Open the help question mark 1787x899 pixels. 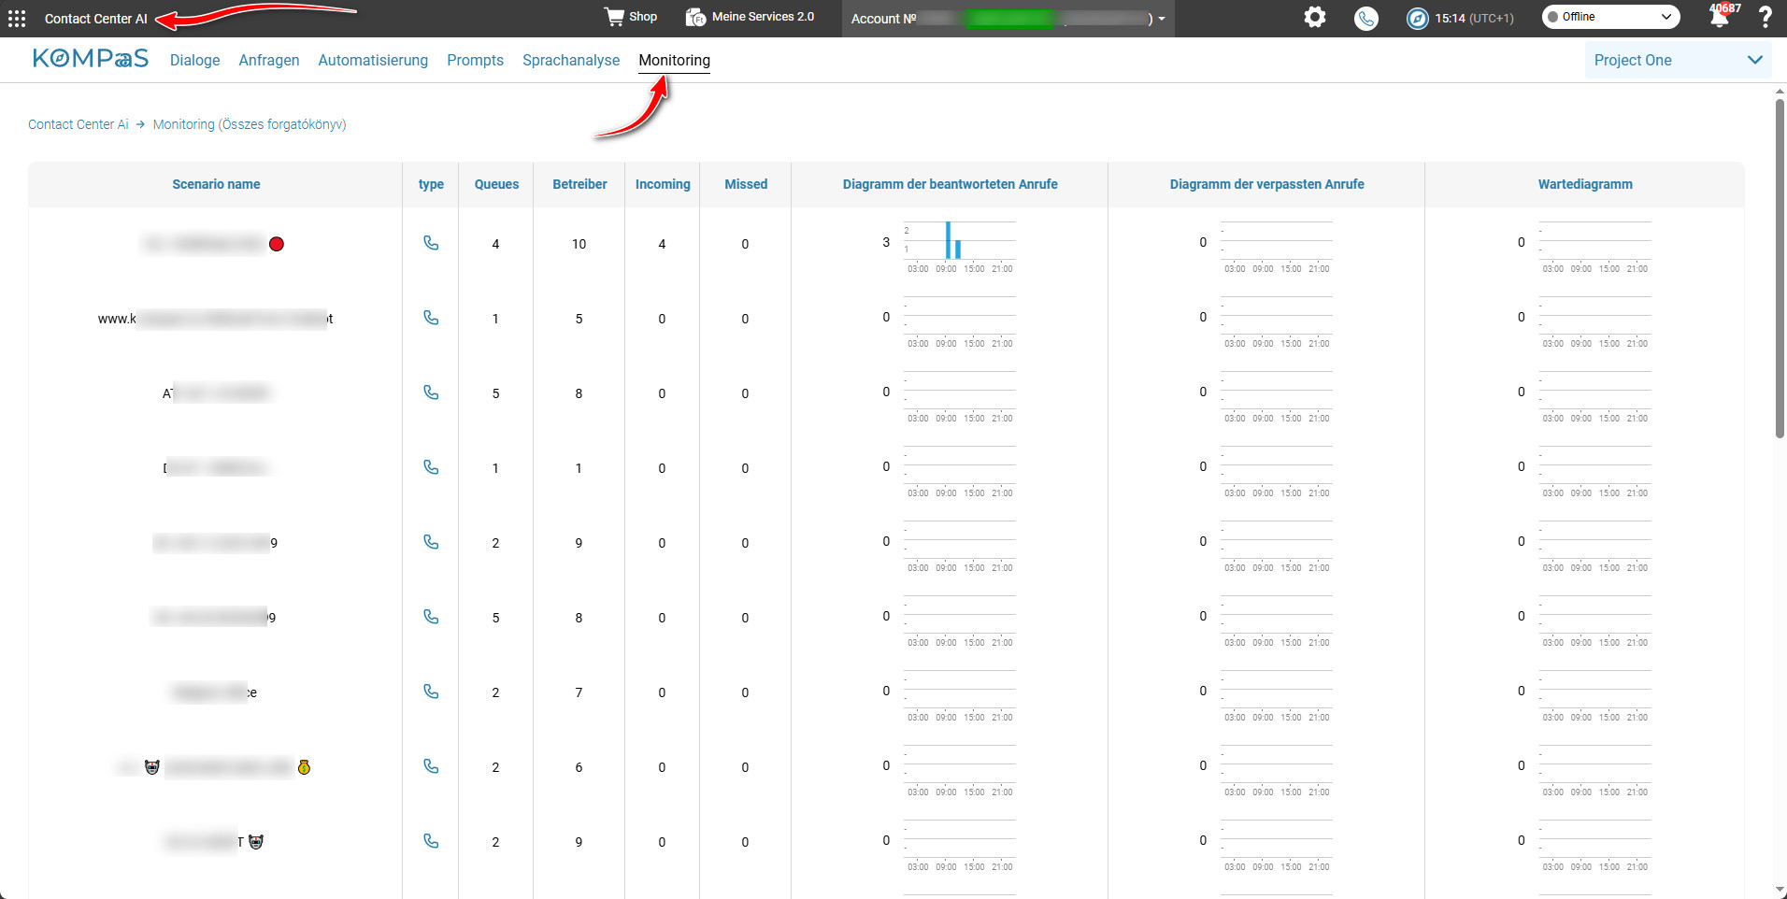[1765, 18]
